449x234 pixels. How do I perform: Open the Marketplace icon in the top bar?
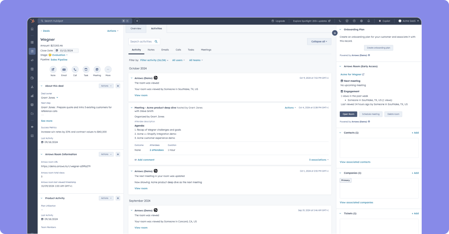[x=347, y=21]
